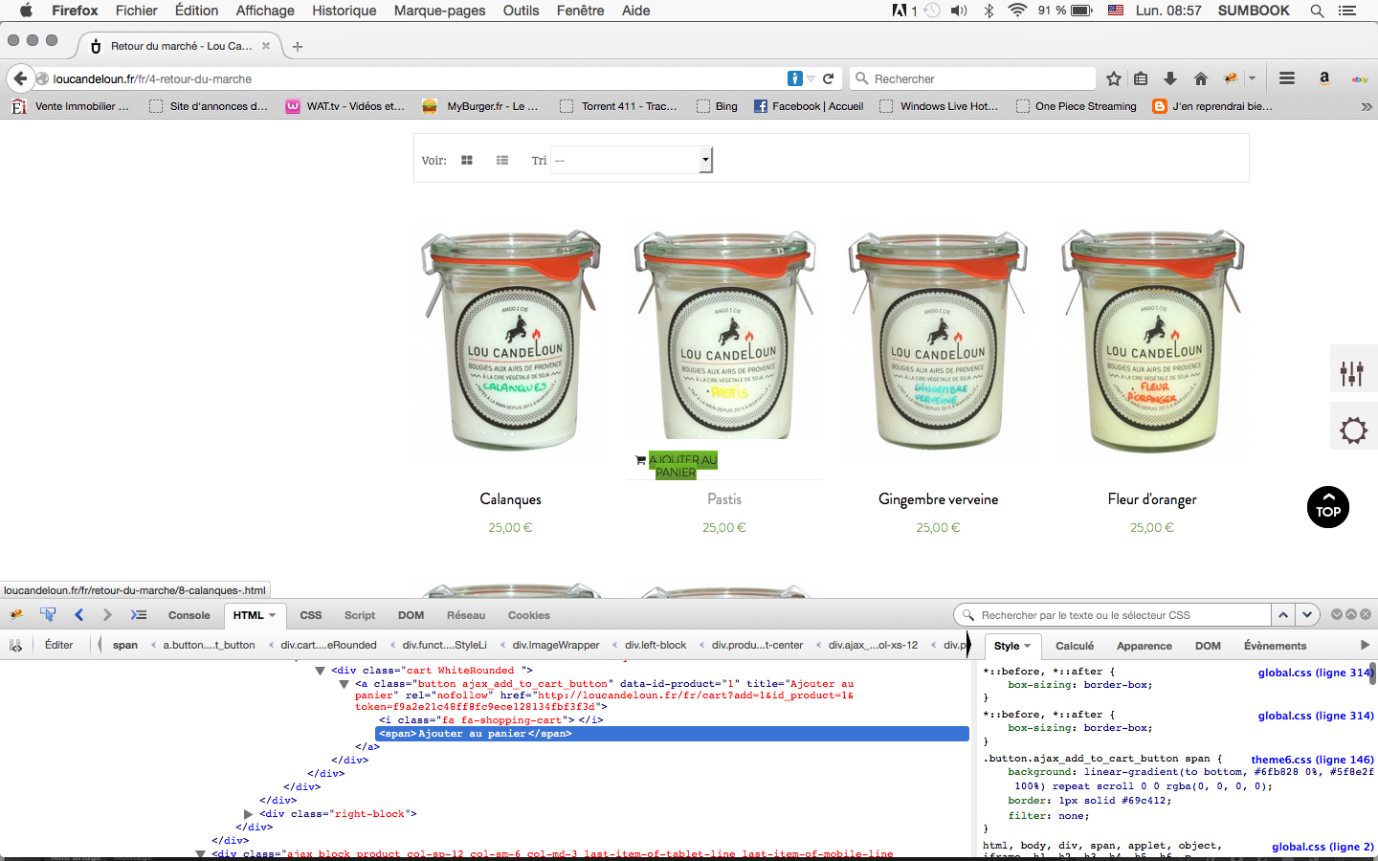Bookmark this page with the star icon
The image size is (1378, 861).
click(1114, 78)
